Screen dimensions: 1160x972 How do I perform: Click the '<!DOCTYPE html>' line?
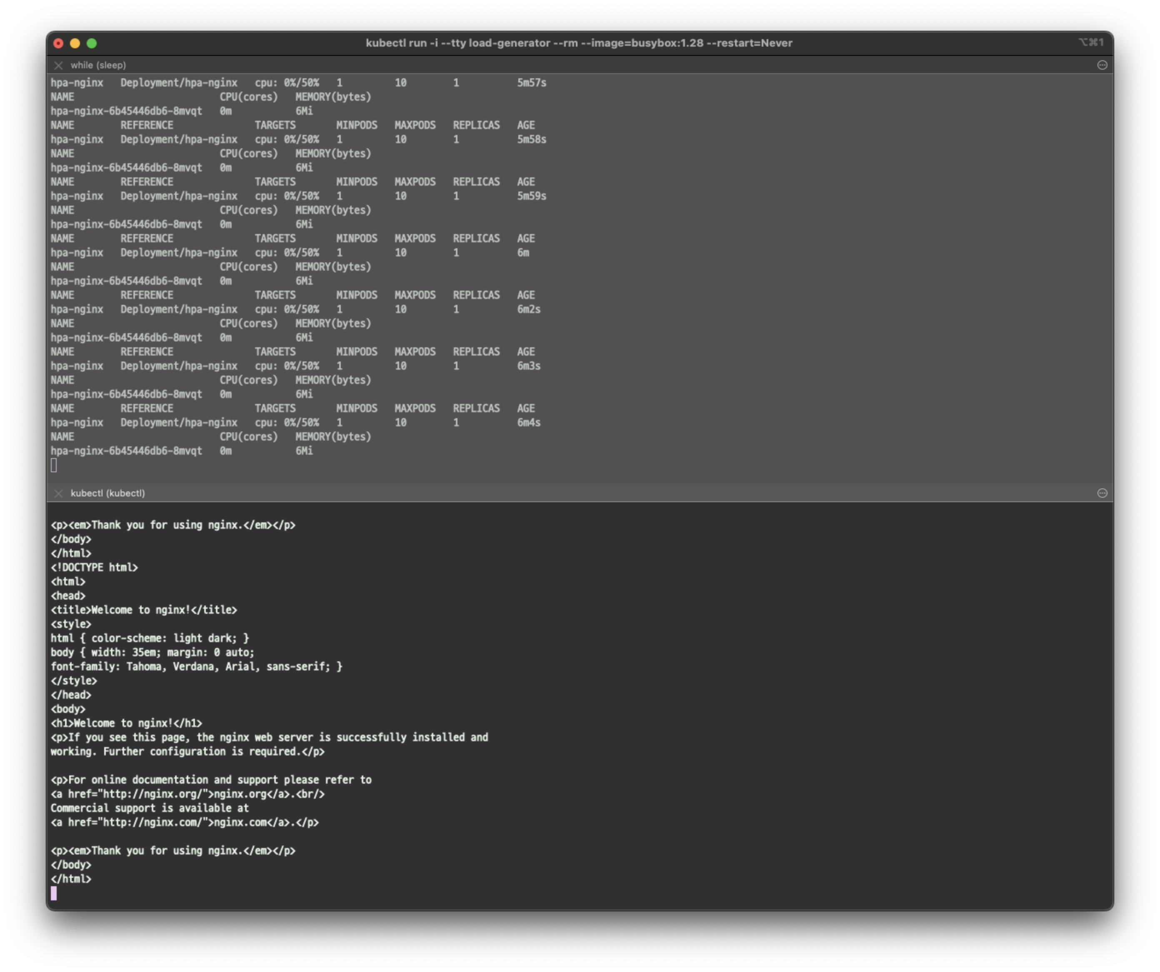95,567
